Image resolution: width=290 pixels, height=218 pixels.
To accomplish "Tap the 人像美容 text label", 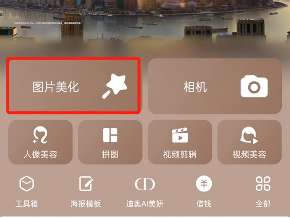I will click(40, 154).
